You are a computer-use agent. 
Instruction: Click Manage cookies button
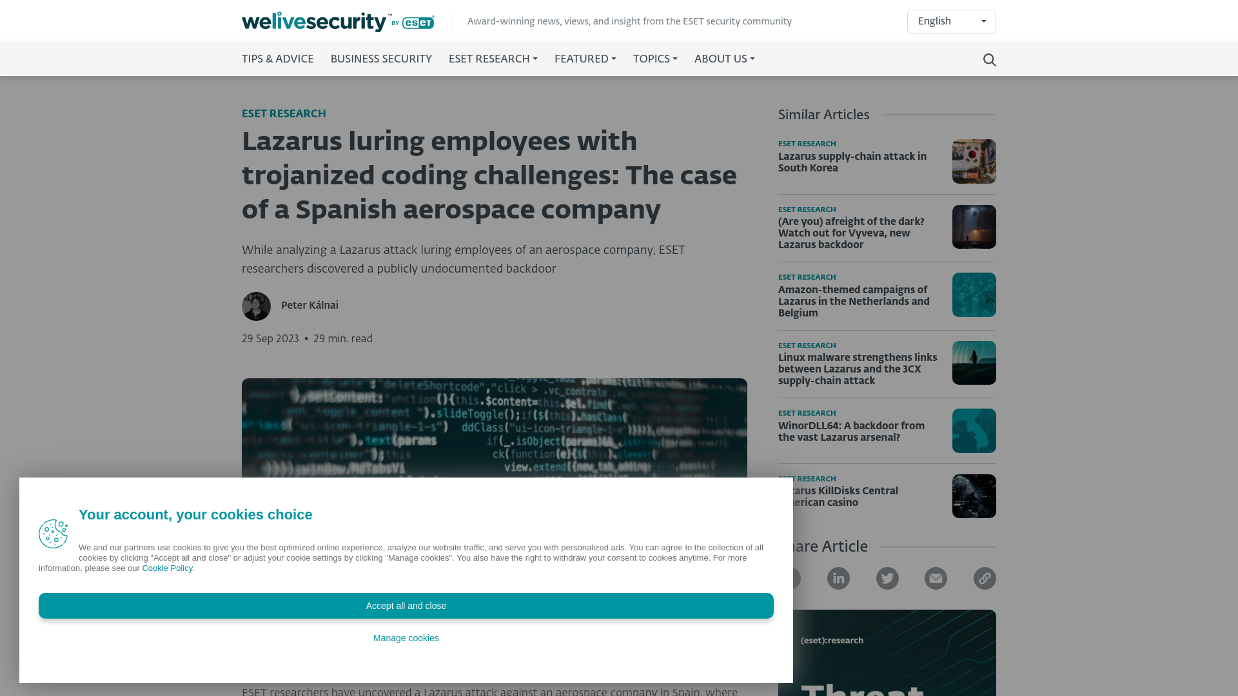click(406, 637)
